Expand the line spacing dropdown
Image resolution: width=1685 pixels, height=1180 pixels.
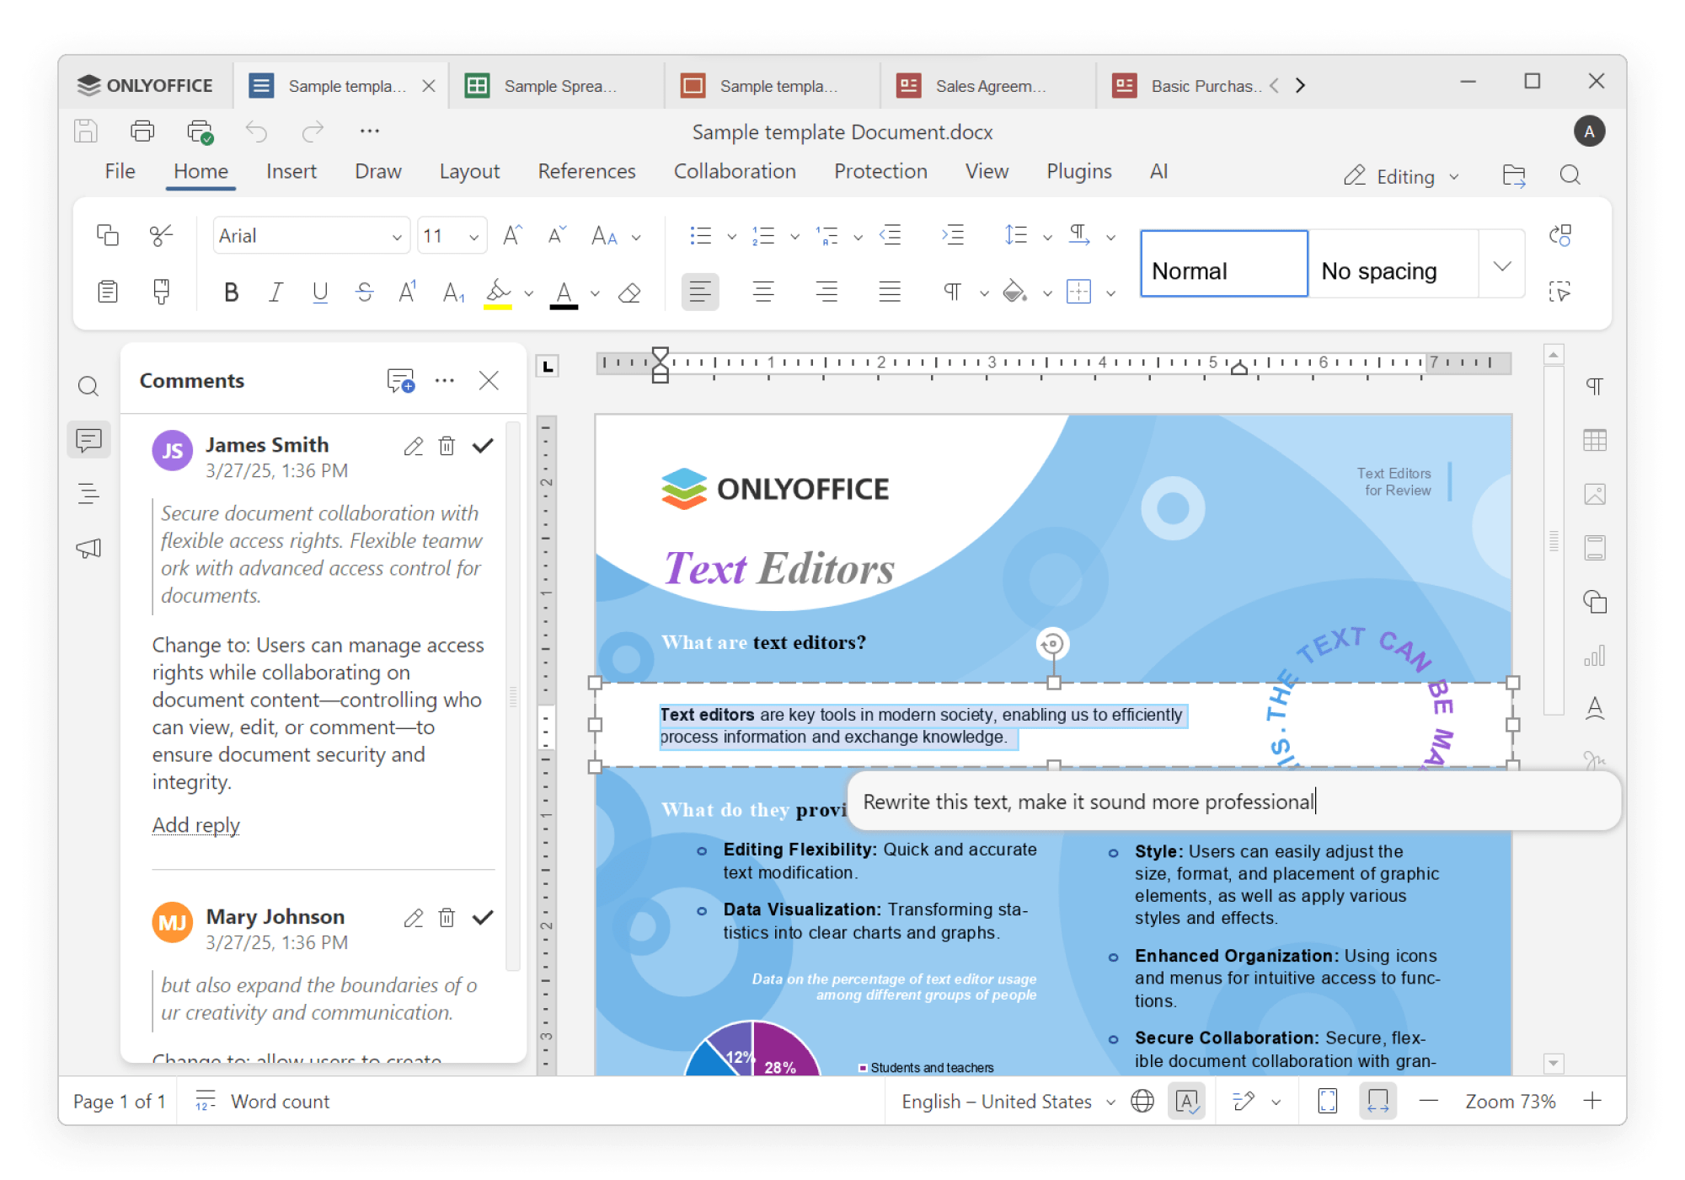click(1046, 236)
